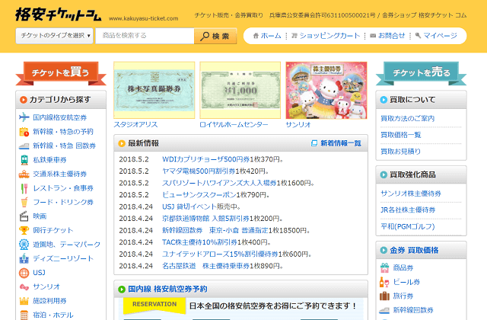Open news item ビューサンクスクーポン1枚790円

point(216,195)
